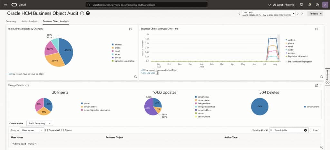The width and height of the screenshot is (330, 150).
Task: Open the help question mark icon
Action: pyautogui.click(x=317, y=5)
